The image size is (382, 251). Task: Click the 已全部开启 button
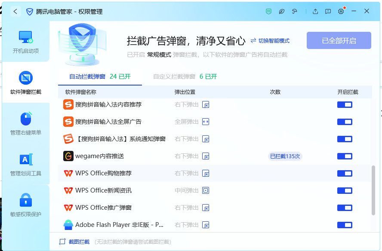pos(339,41)
